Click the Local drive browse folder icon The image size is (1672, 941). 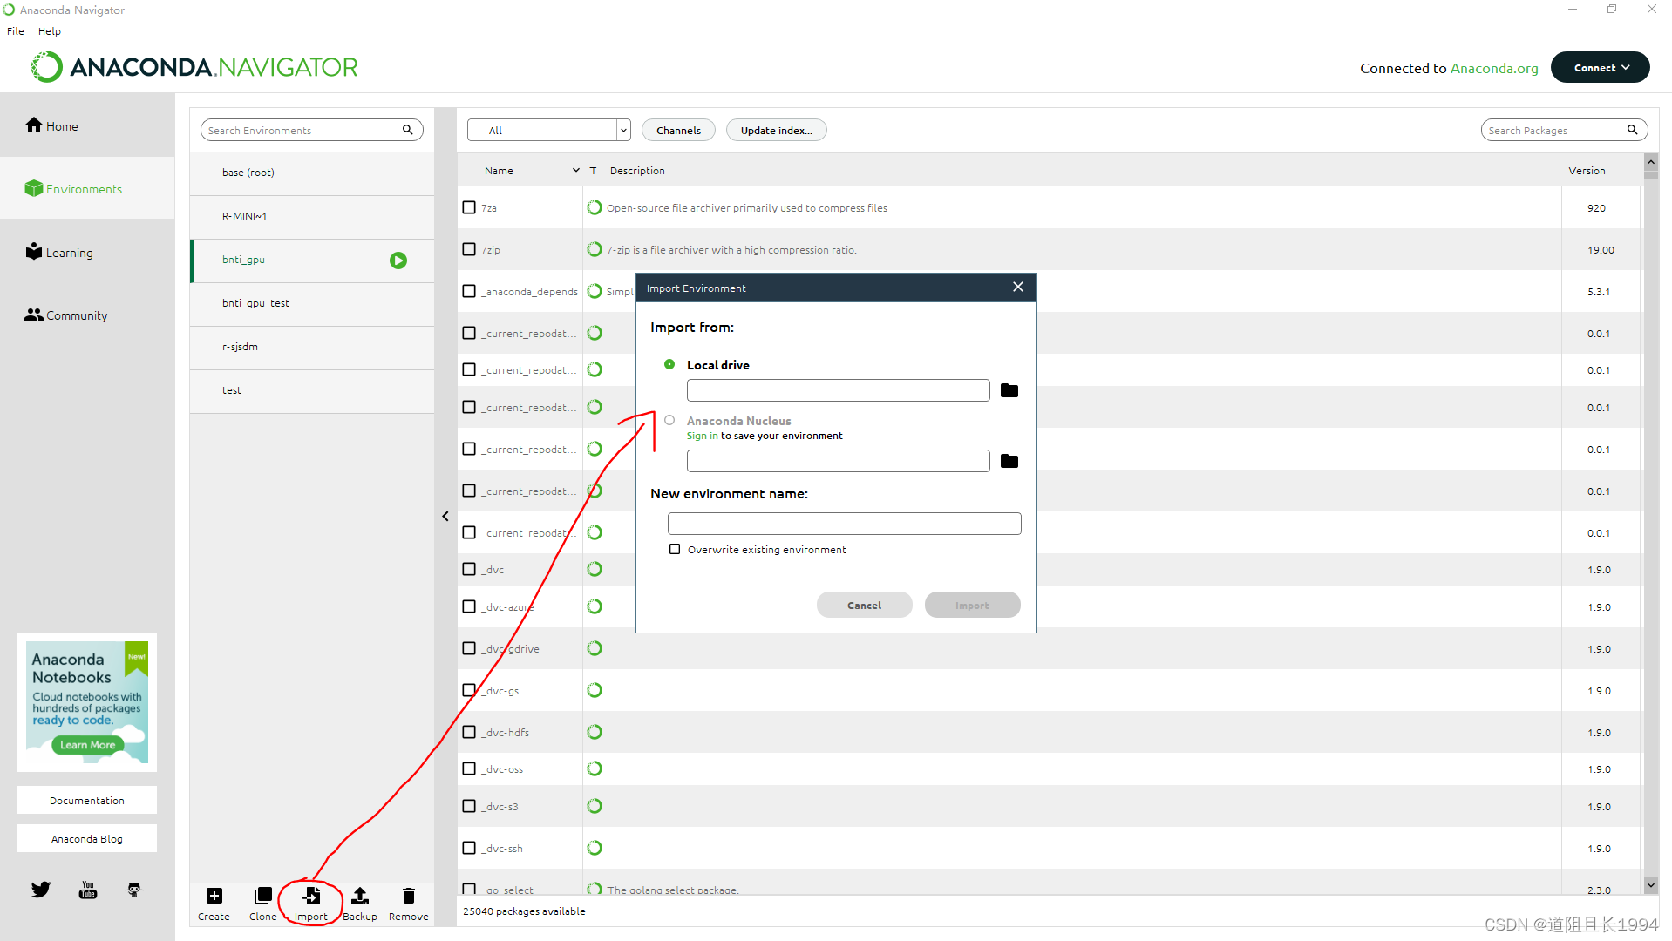1009,390
